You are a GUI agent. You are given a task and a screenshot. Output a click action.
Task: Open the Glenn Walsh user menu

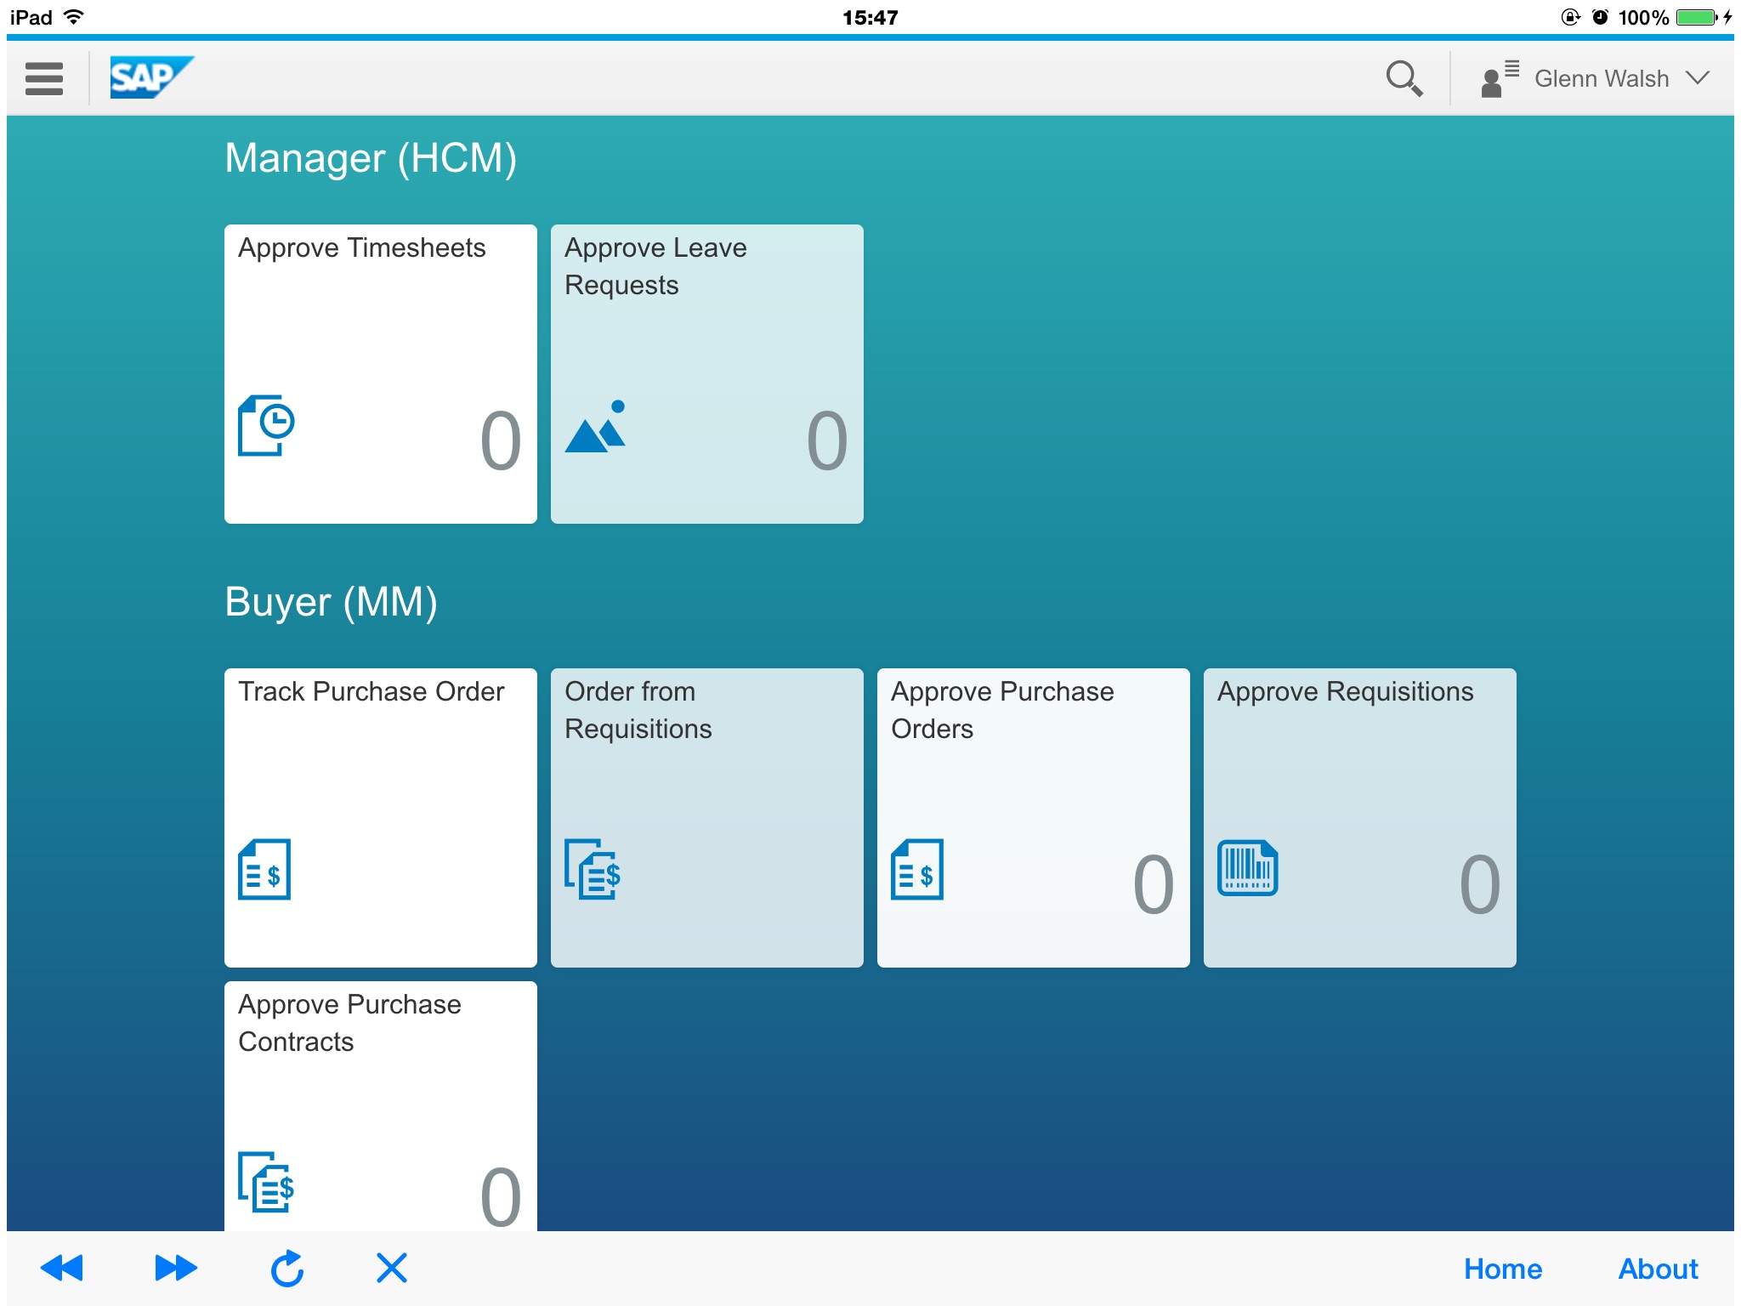tap(1601, 79)
